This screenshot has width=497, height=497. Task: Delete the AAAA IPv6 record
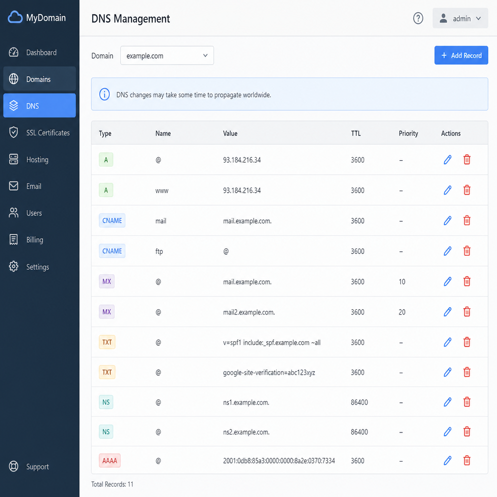[466, 461]
